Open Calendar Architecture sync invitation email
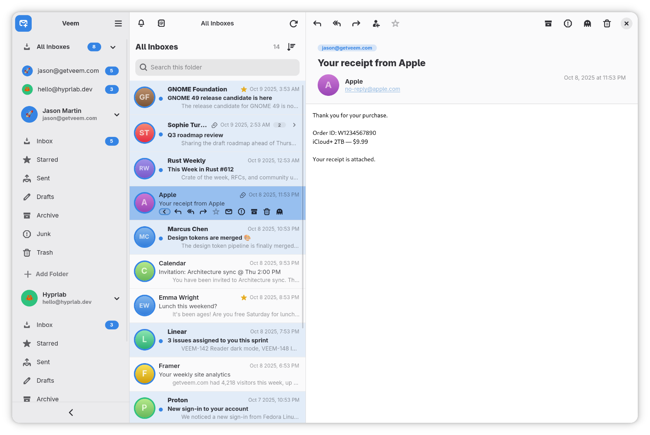Image resolution: width=650 pixels, height=435 pixels. 217,272
